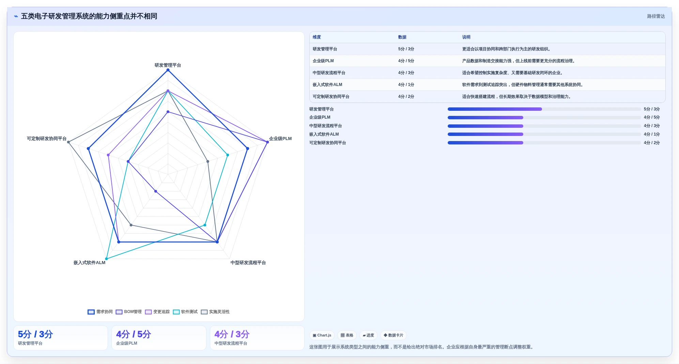This screenshot has height=364, width=679.
Task: Click the 研发管理平台 progress bar
Action: [544, 109]
